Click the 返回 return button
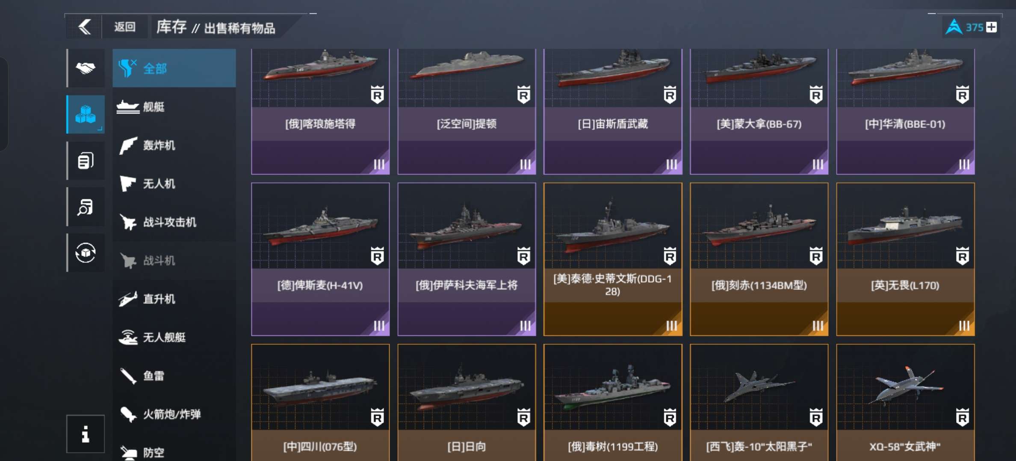This screenshot has height=461, width=1016. coord(125,27)
